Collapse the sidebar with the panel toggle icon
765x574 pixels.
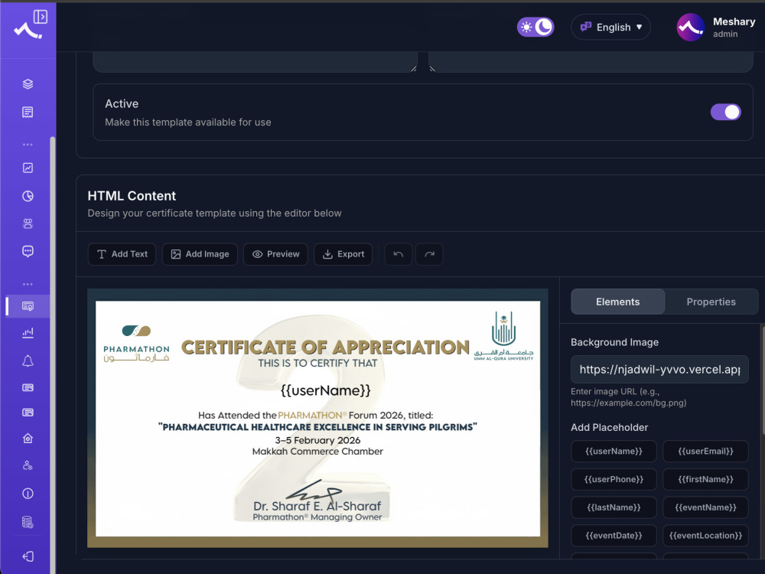(x=40, y=17)
